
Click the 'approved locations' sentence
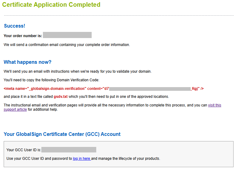click(86, 97)
